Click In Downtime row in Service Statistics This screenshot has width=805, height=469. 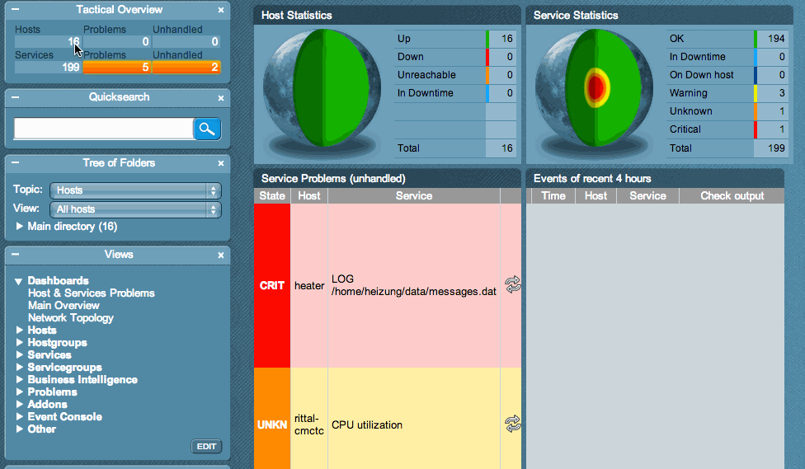point(727,56)
